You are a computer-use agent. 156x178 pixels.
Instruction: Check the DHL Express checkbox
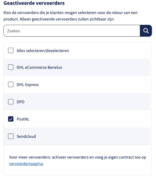(x=11, y=84)
